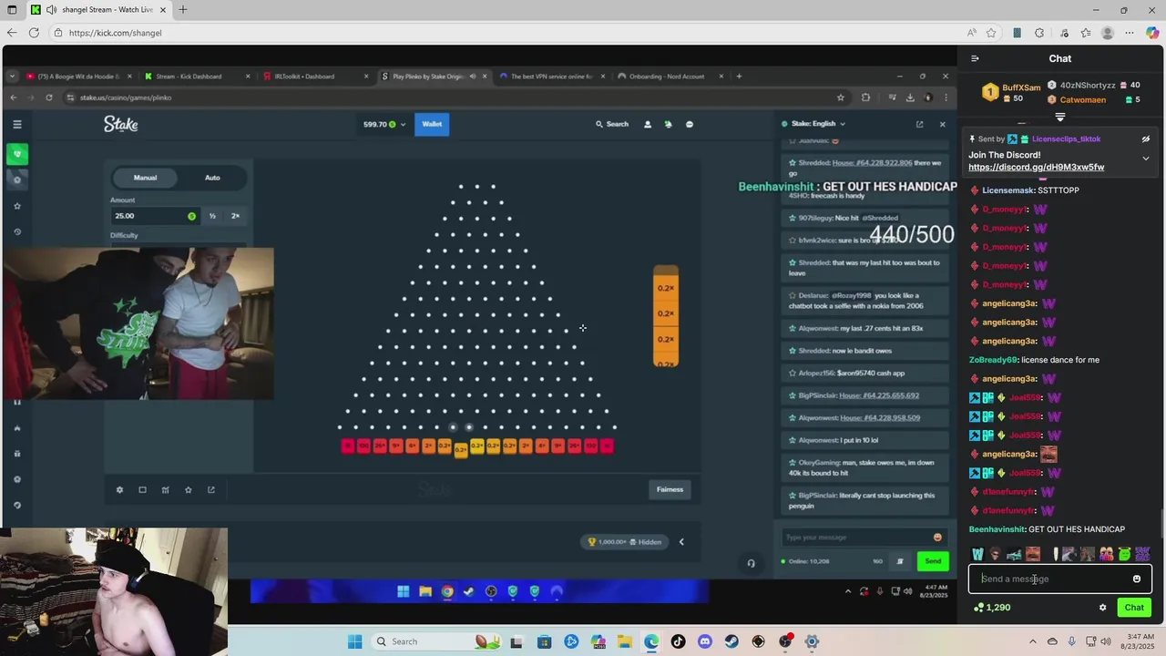Viewport: 1166px width, 656px height.
Task: Click the Fairness button under Plinko
Action: 670,490
